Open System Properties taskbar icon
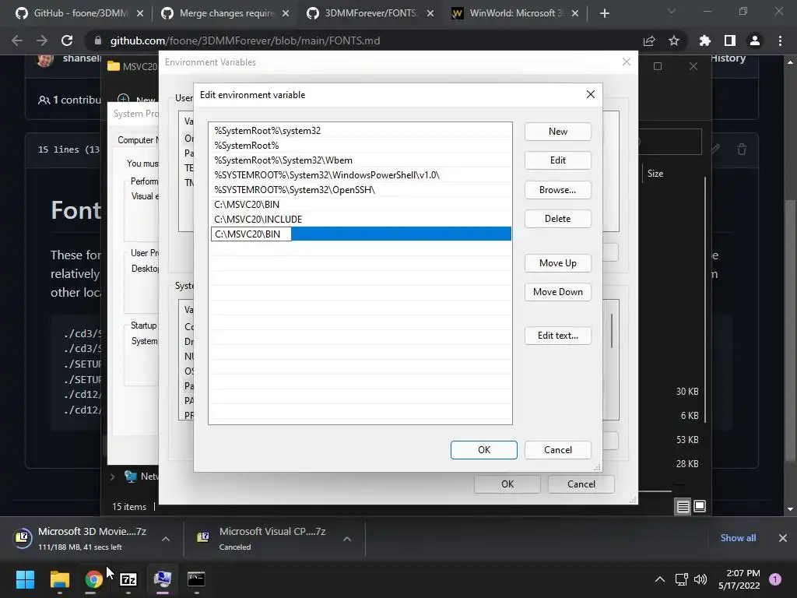This screenshot has height=598, width=797. (163, 579)
